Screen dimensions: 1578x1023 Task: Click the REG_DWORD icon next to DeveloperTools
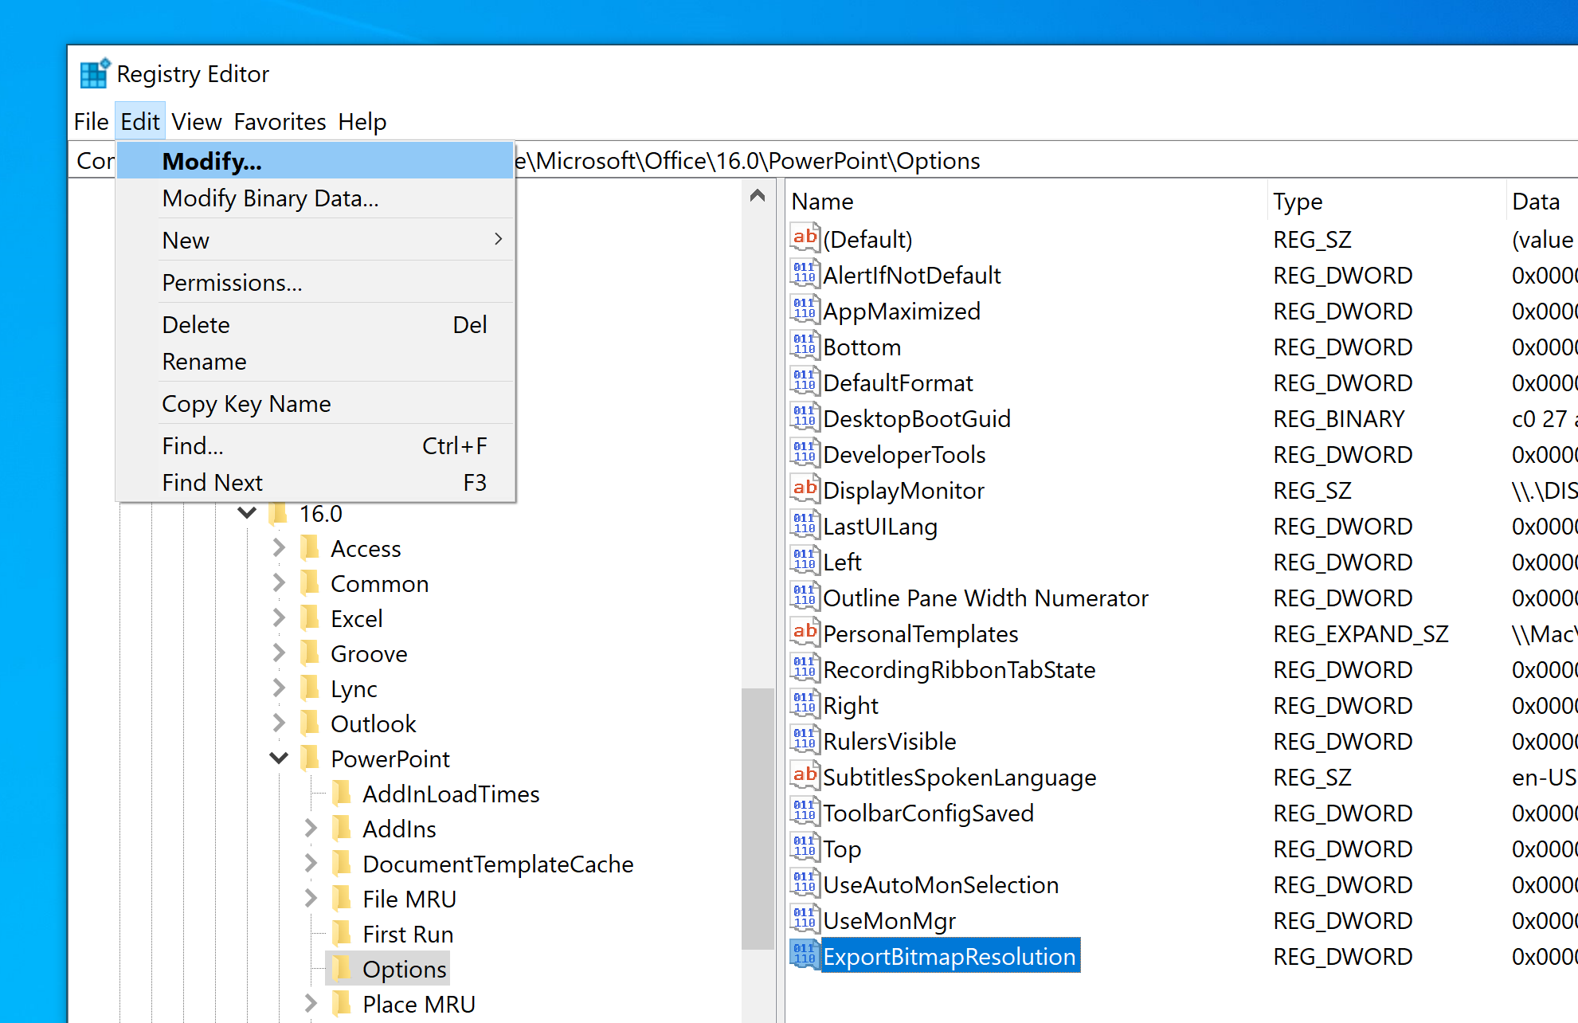[801, 453]
